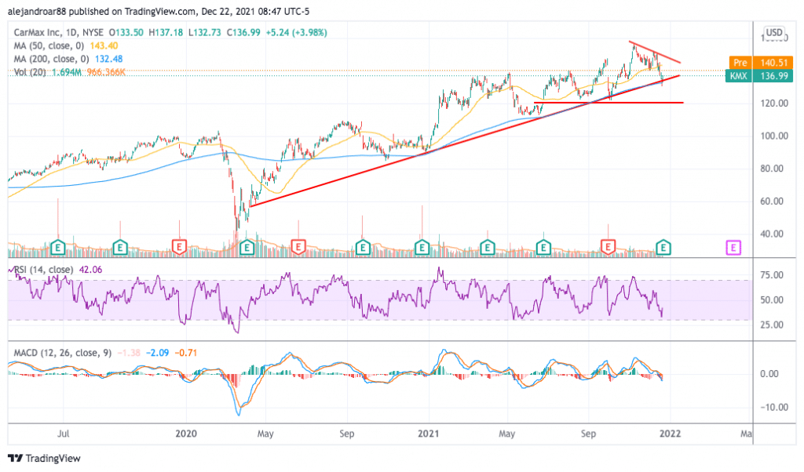Click the Jul label on the time axis
Image resolution: width=804 pixels, height=472 pixels.
(x=63, y=434)
